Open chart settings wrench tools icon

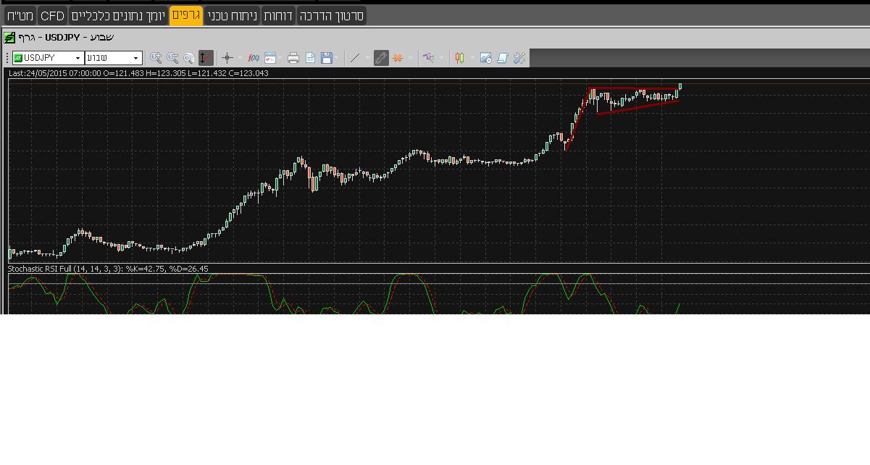tap(519, 58)
